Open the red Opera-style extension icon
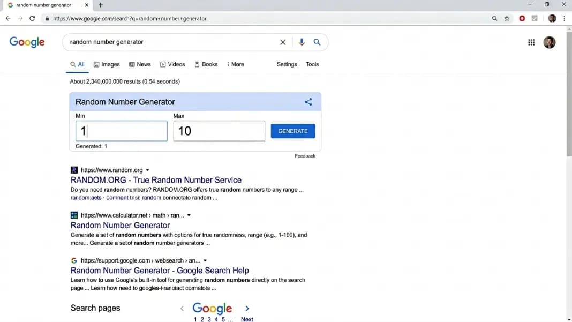Image resolution: width=572 pixels, height=322 pixels. (522, 18)
